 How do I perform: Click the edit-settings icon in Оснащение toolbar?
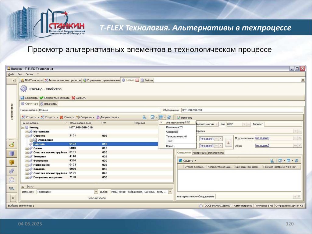point(280,161)
